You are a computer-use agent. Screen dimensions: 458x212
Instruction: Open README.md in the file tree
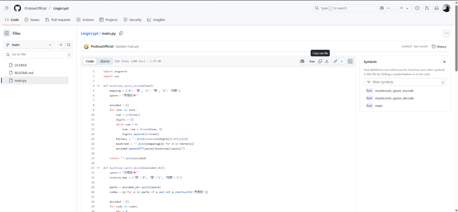(x=24, y=73)
